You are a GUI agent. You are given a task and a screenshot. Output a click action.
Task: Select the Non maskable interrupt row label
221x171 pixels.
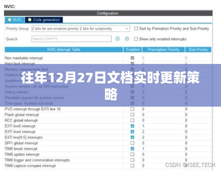24,58
